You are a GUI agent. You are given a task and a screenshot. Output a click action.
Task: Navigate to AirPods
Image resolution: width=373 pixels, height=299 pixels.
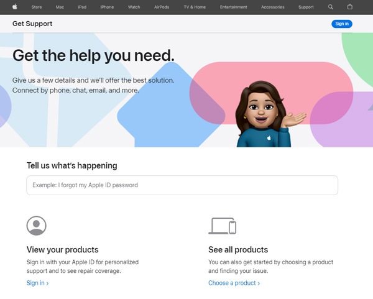coord(162,7)
